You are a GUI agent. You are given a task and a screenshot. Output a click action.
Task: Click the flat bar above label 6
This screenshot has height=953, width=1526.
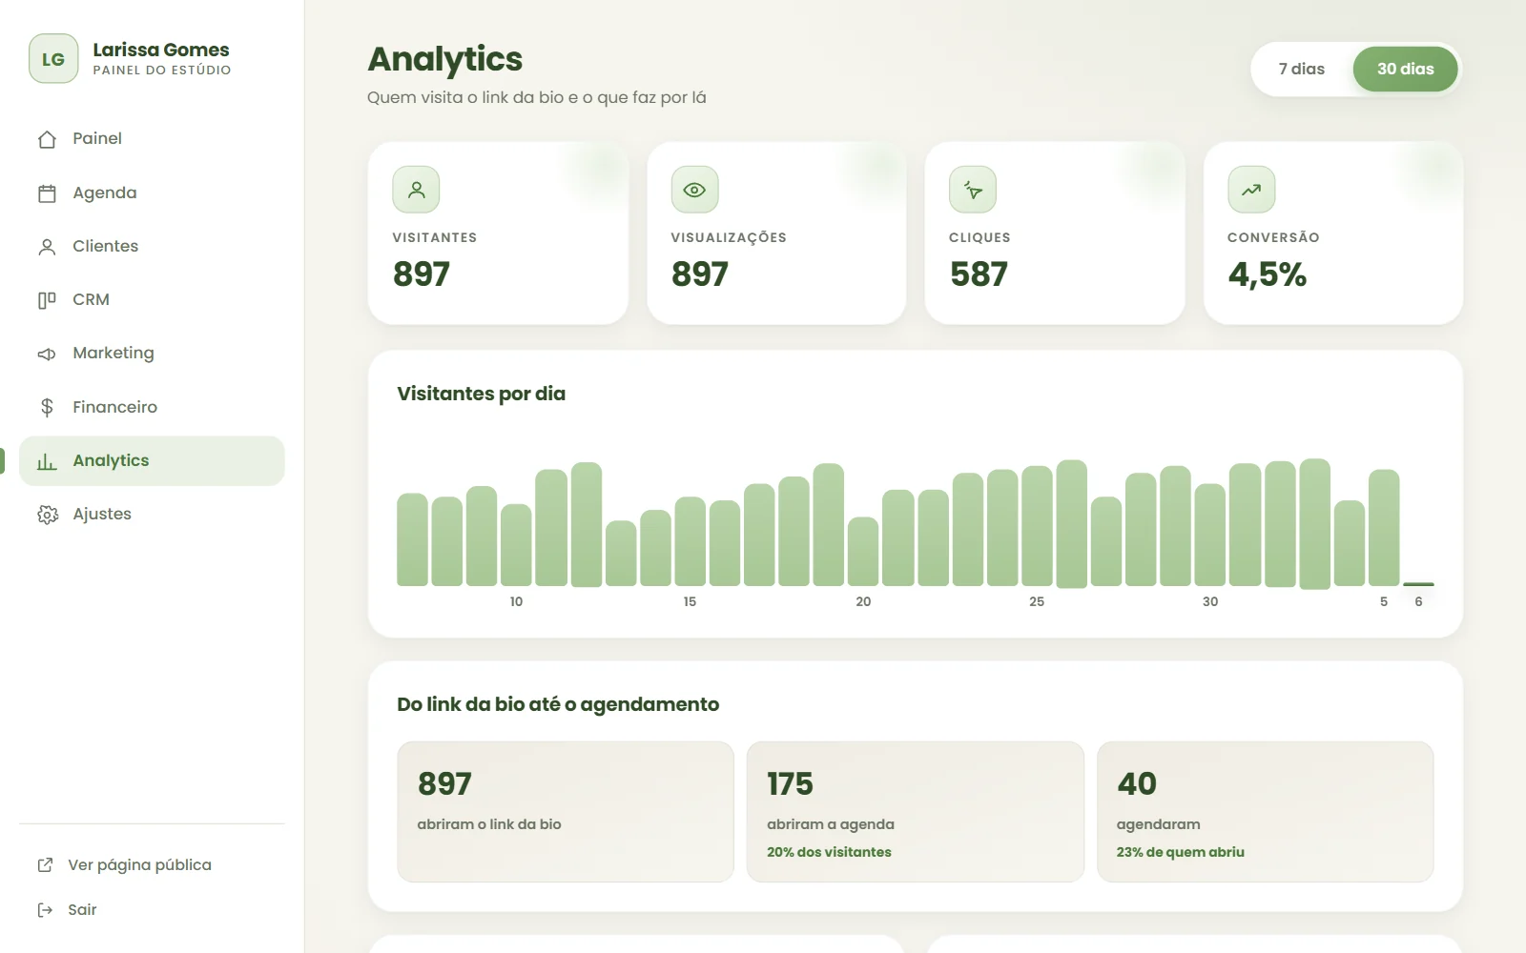point(1418,583)
